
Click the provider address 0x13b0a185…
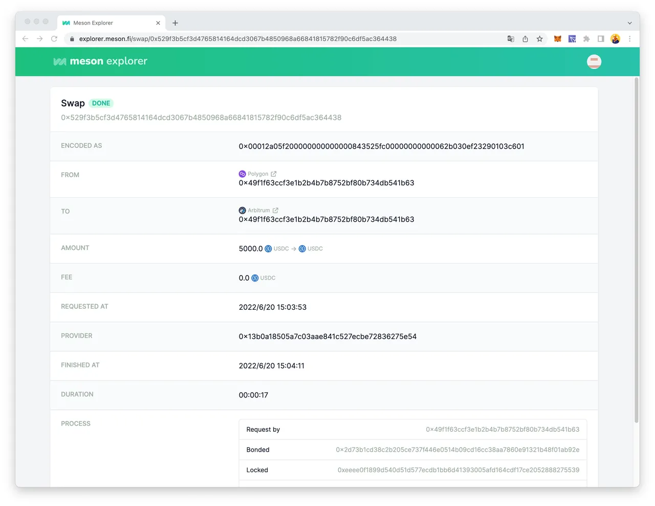click(327, 336)
